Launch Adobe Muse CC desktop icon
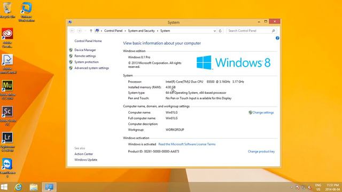The image size is (342, 192). tap(7, 90)
